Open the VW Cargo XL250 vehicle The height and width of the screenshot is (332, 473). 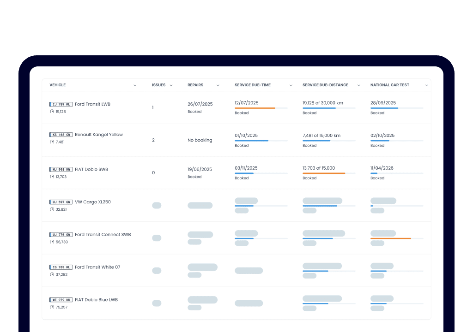(x=93, y=202)
